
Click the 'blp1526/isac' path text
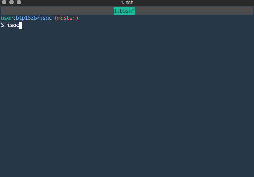[34, 18]
